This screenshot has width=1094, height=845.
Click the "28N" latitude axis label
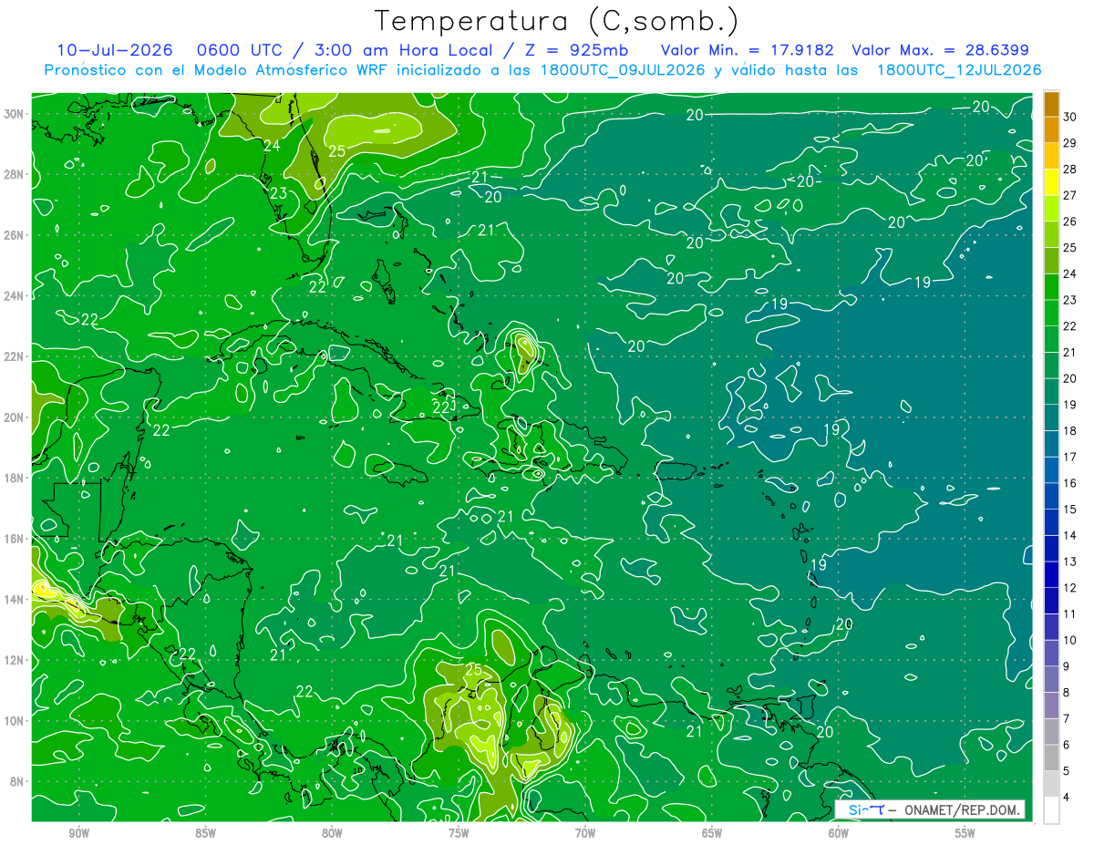point(15,174)
